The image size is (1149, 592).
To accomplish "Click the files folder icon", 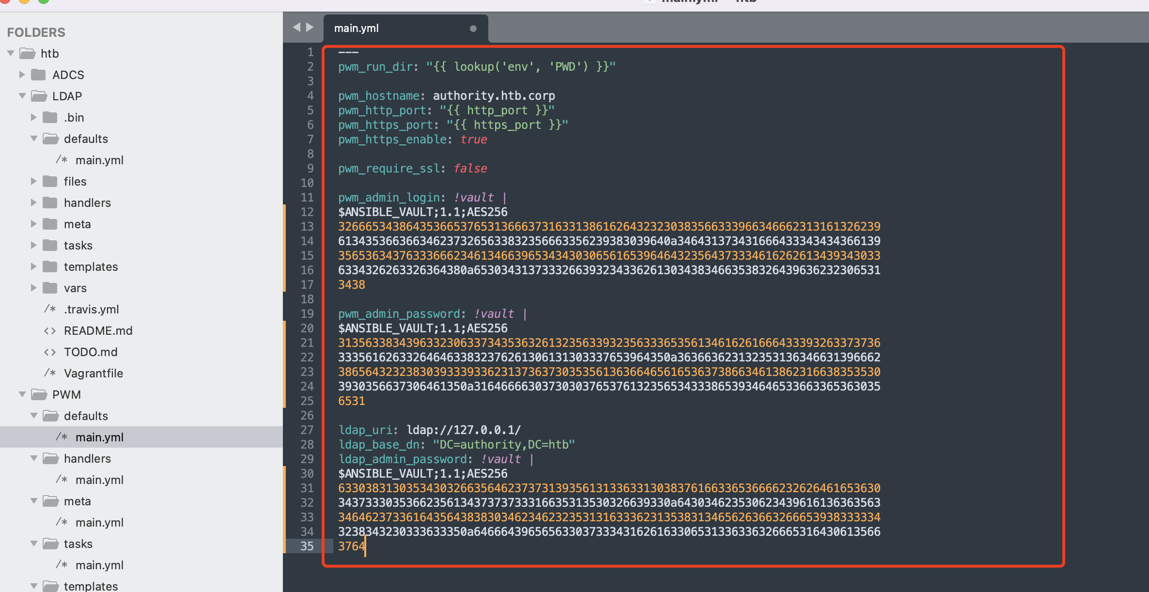I will click(x=50, y=181).
